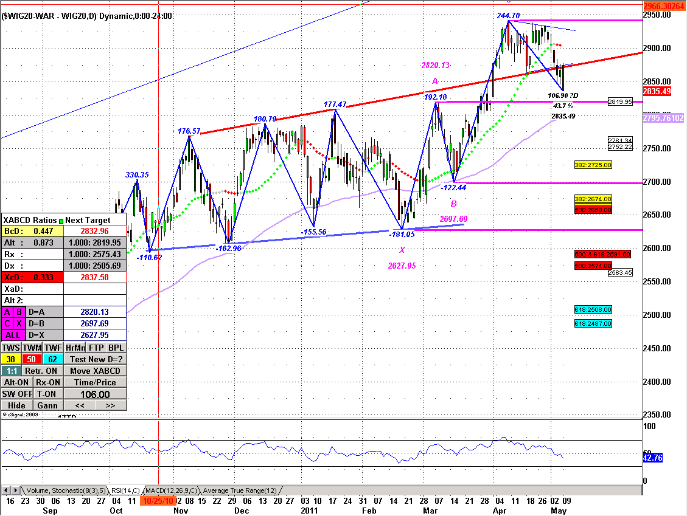Toggle the Alt-ON setting
Screen dimensions: 687x516
(x=16, y=382)
